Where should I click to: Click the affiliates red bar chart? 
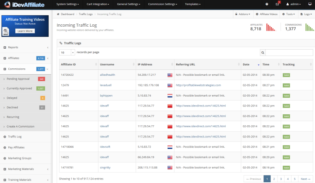click(271, 27)
